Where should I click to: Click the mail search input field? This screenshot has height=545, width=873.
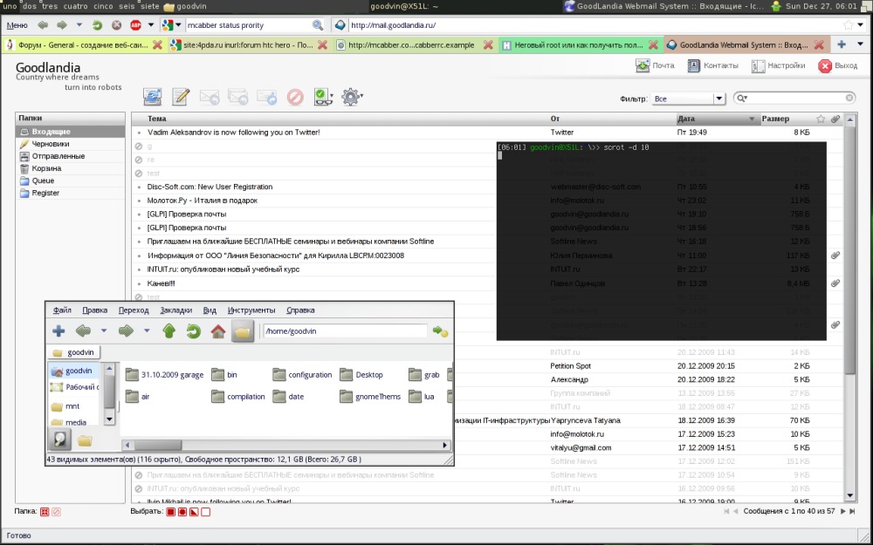pos(796,99)
